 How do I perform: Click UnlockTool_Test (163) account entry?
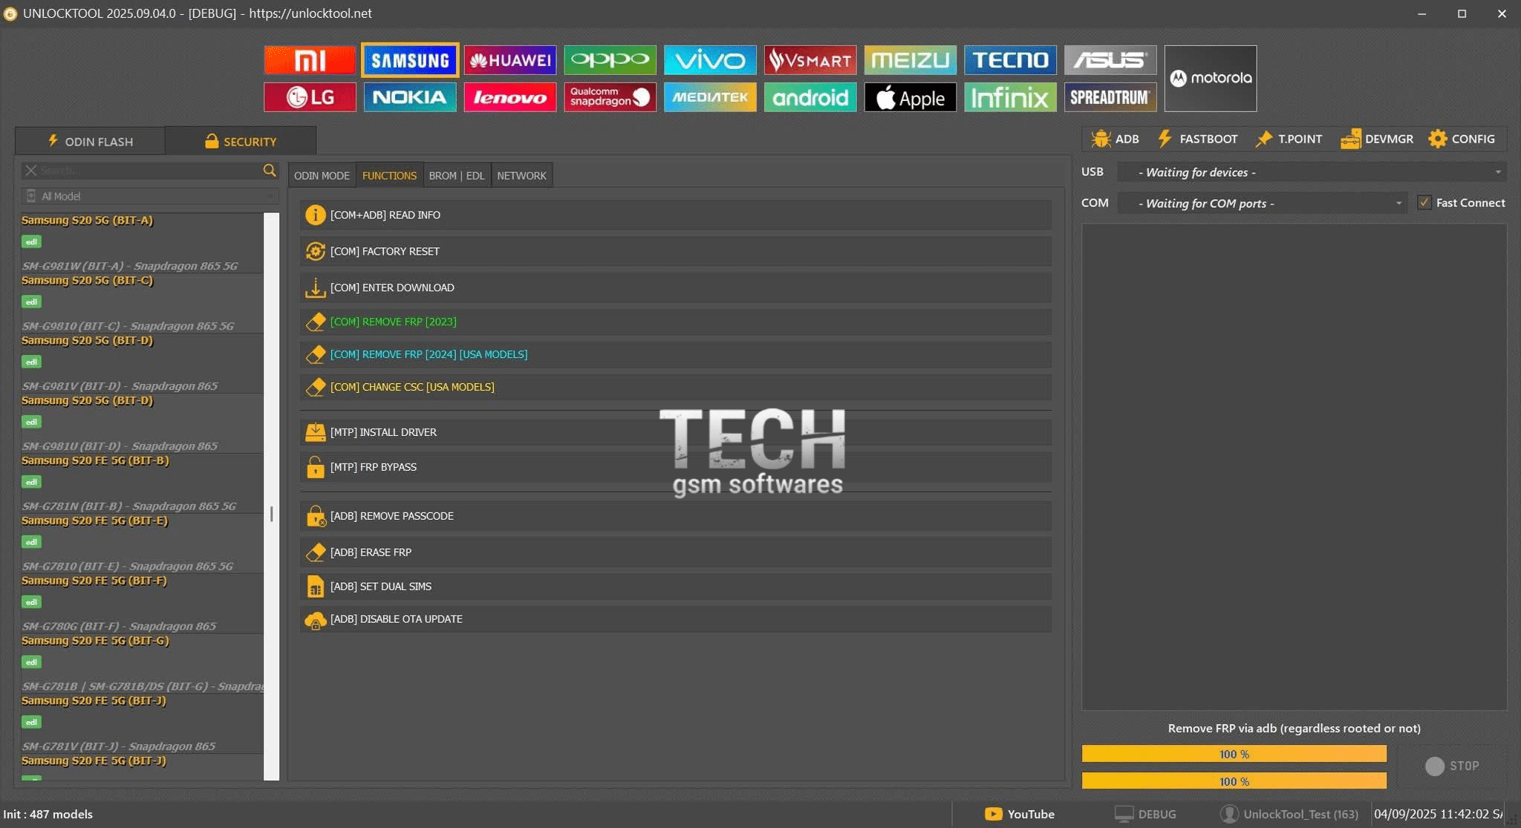point(1289,814)
